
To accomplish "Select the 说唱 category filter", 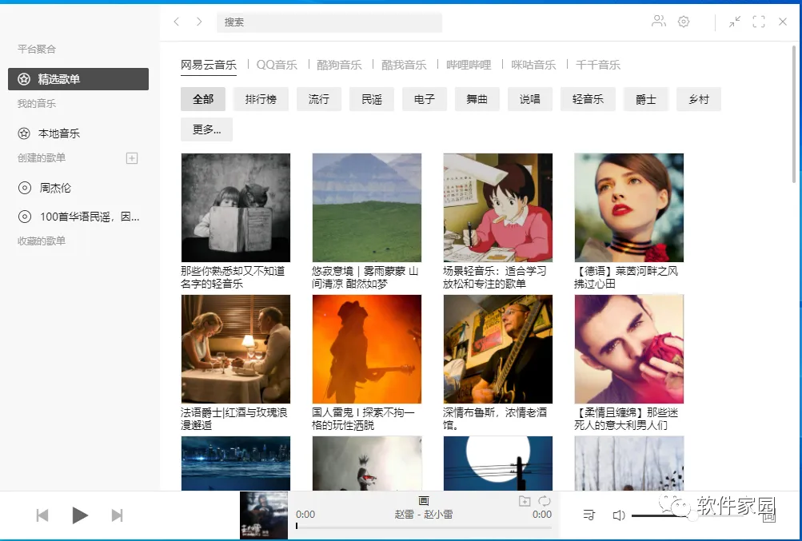I will pos(530,99).
